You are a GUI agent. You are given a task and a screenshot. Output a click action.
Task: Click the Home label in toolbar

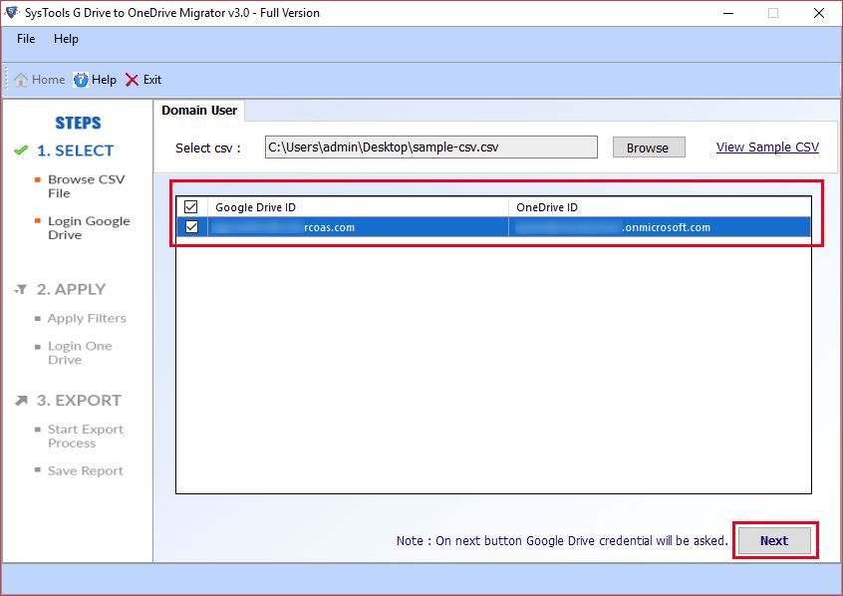tap(49, 80)
